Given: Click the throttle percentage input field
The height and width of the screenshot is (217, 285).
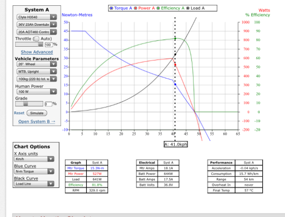Looking at the screenshot, I should [48, 45].
